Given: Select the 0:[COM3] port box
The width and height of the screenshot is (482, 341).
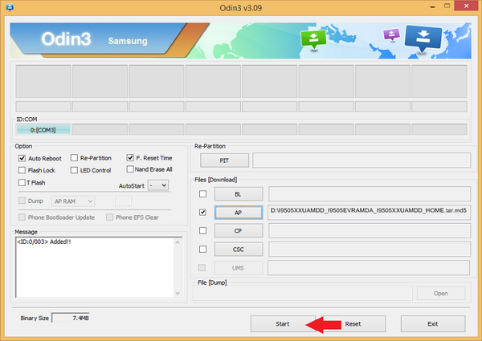Looking at the screenshot, I should click(x=43, y=129).
